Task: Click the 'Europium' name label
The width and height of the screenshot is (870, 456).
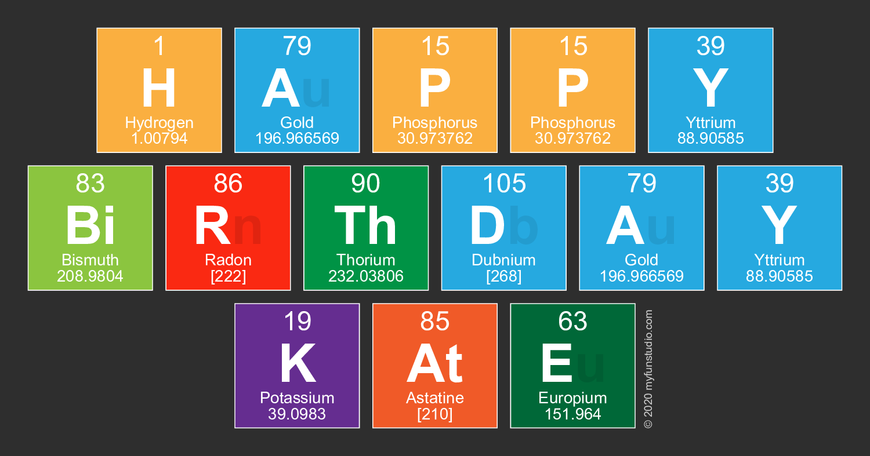Action: [x=573, y=399]
